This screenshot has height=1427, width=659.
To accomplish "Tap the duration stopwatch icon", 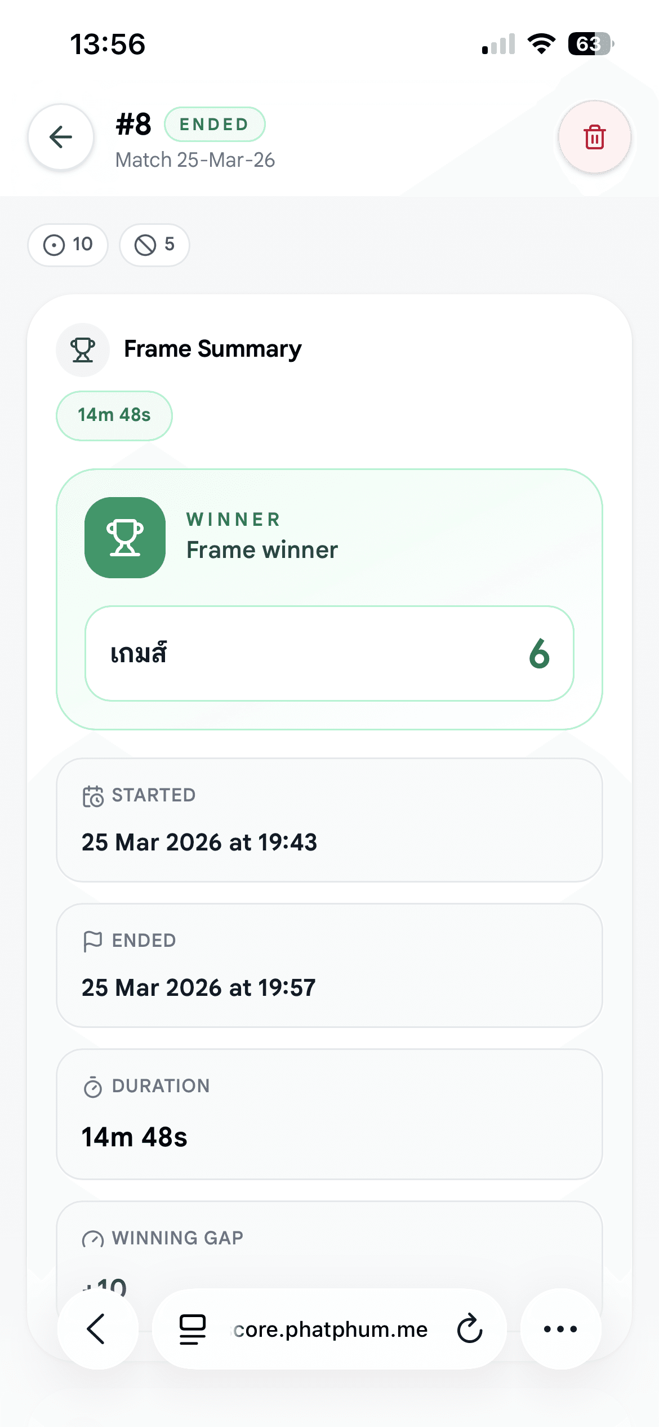I will 93,1087.
